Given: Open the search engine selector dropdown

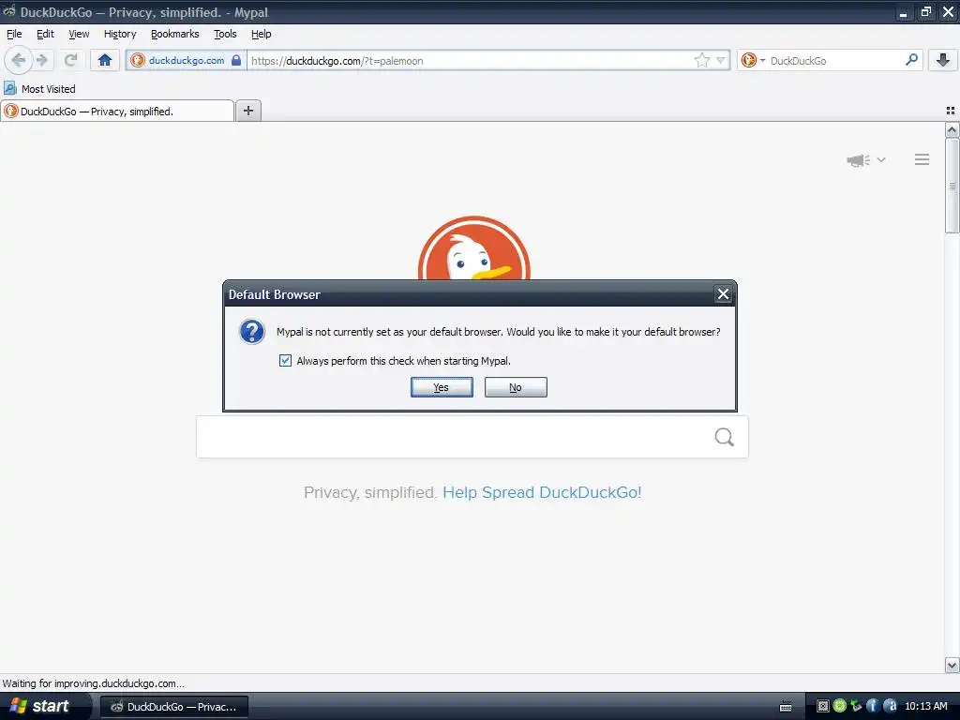Looking at the screenshot, I should point(753,60).
